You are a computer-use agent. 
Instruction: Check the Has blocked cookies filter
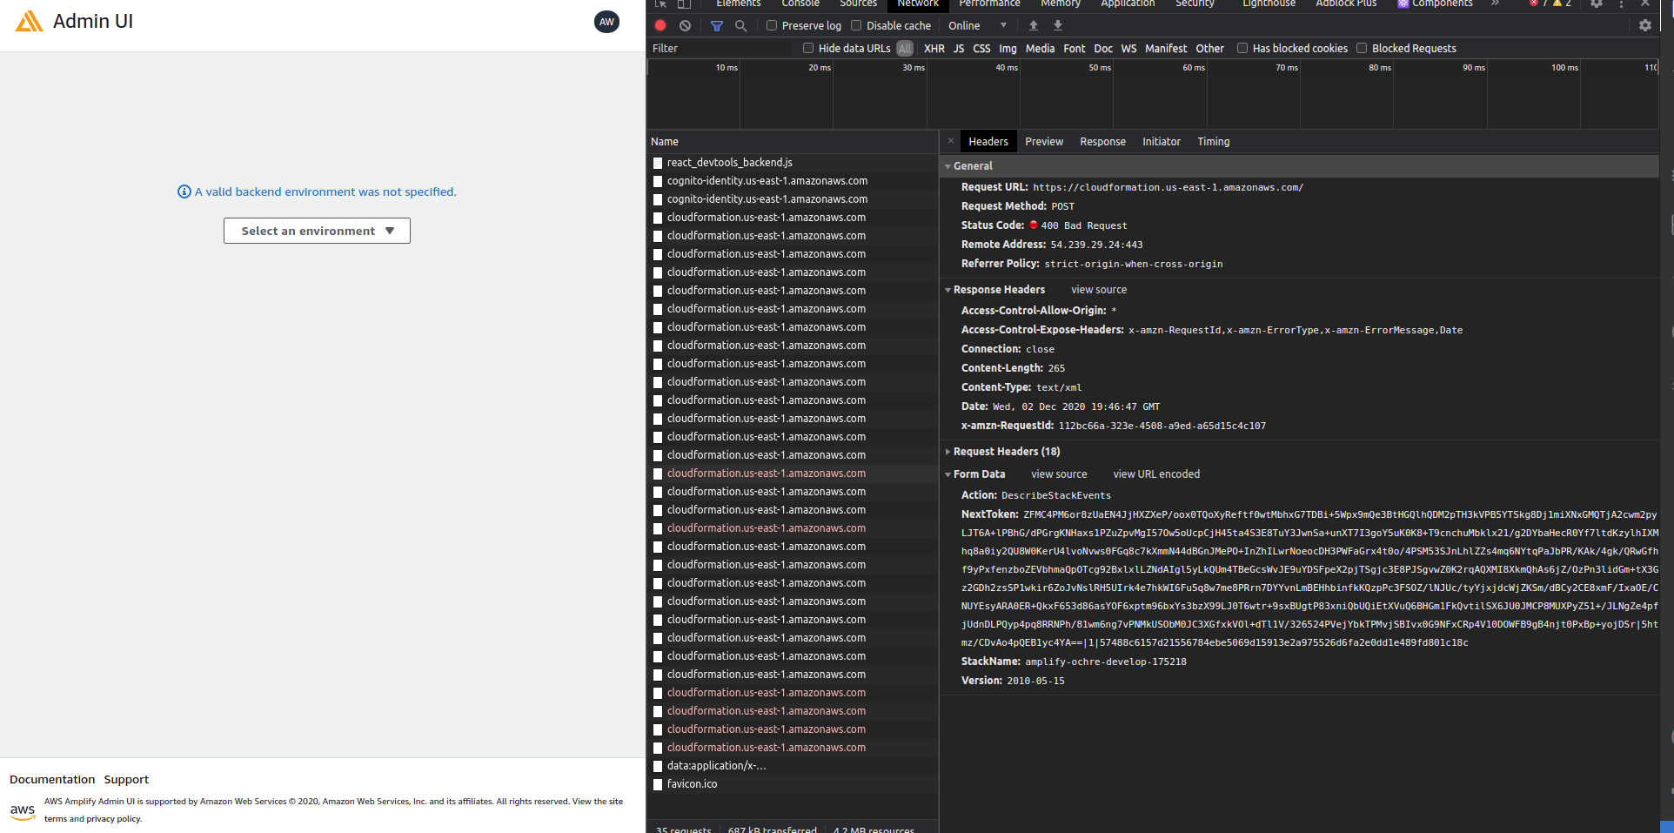[x=1242, y=48]
